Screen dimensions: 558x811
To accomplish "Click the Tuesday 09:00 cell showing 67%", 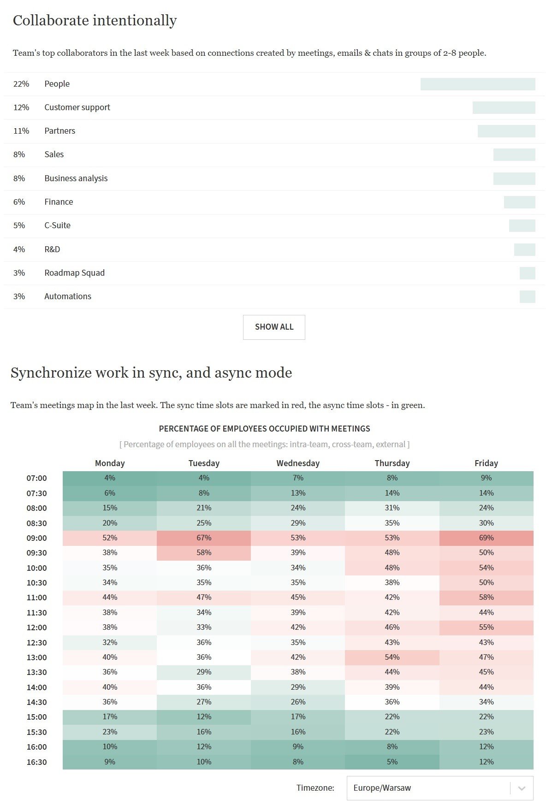I will 204,538.
